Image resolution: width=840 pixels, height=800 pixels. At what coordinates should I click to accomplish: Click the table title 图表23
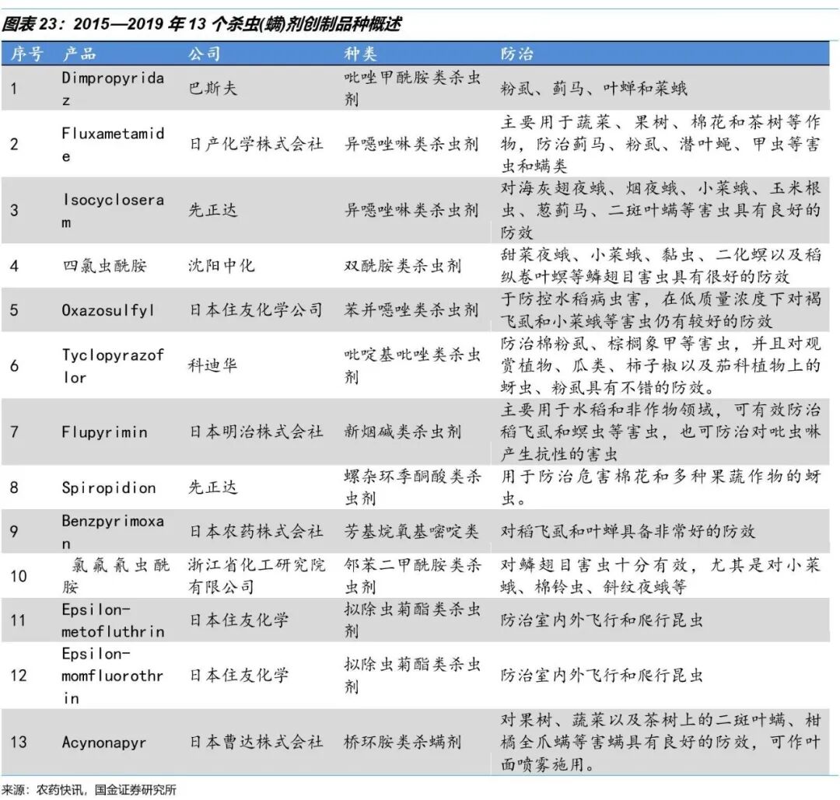201,24
